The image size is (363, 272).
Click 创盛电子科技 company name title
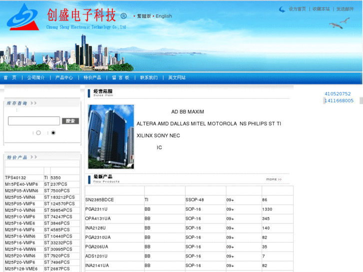click(x=81, y=15)
